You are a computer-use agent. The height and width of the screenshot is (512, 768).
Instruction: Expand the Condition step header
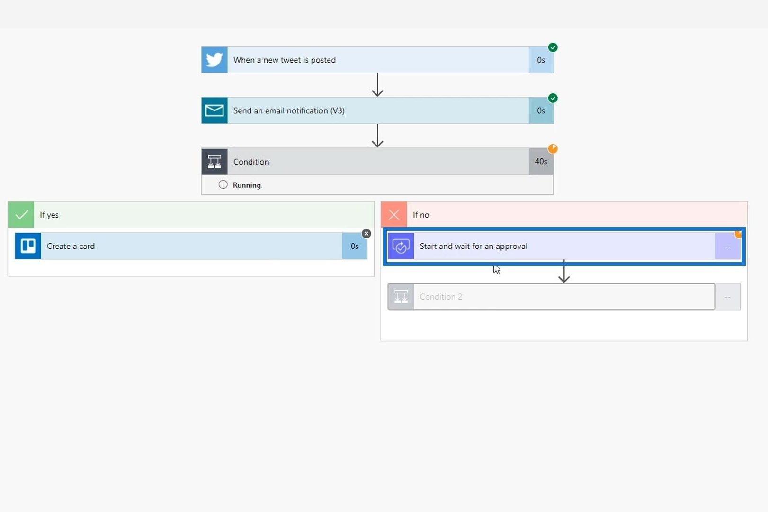tap(377, 162)
